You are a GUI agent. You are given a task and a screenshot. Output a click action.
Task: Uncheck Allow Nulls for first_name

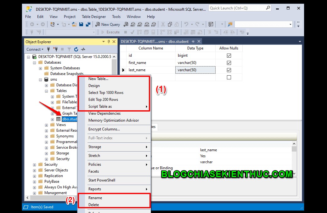228,62
